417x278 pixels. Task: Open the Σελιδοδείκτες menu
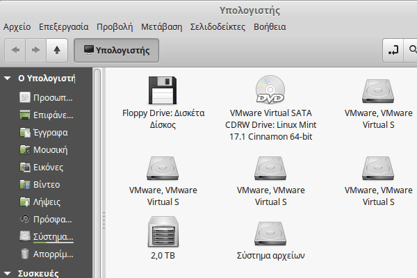218,27
